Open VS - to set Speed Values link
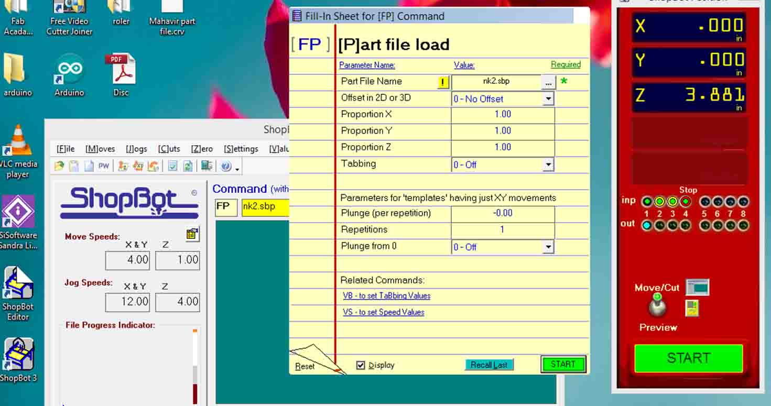 click(x=383, y=312)
